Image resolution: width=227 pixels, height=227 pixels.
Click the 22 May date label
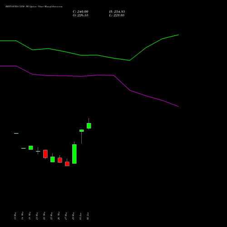coord(44,216)
